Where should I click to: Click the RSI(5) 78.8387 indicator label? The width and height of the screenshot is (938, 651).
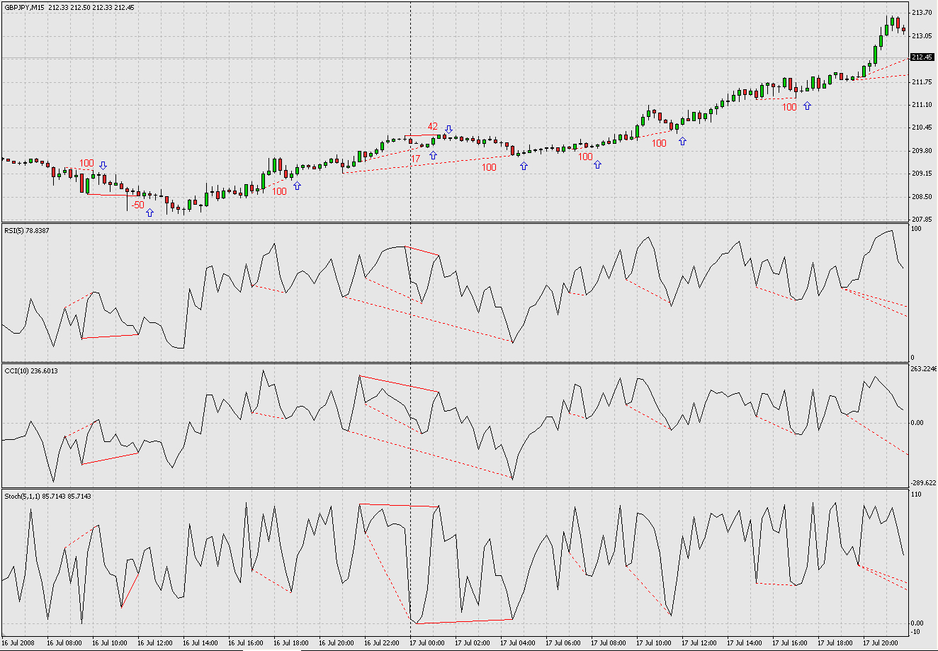pos(28,232)
